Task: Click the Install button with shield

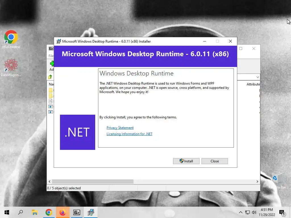Action: tap(186, 161)
